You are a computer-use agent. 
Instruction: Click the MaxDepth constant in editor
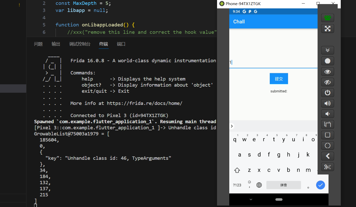pyautogui.click(x=85, y=3)
